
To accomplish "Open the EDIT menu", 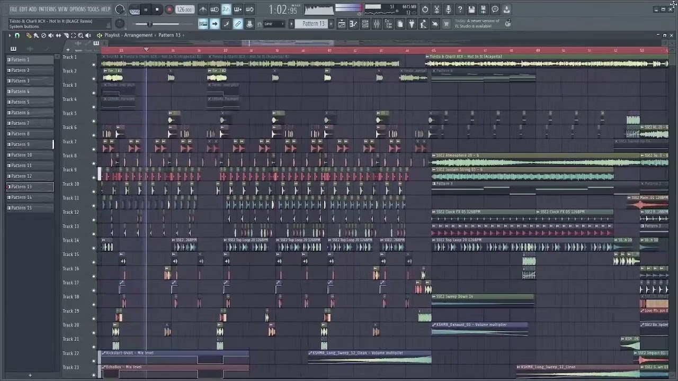I will coord(23,10).
